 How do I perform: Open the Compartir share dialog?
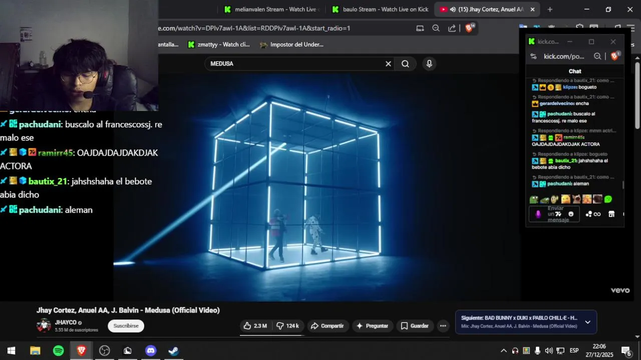(328, 326)
